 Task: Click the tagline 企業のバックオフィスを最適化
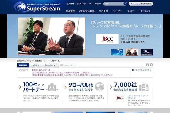point(38,61)
